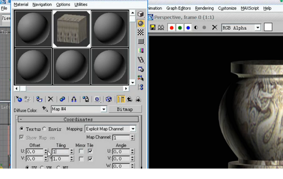This screenshot has width=283, height=179.
Task: Open the Material menu
Action: tap(21, 5)
